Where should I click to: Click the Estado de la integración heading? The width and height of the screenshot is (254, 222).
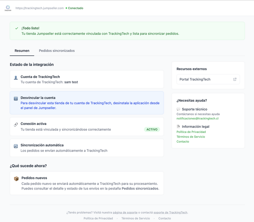(32, 65)
